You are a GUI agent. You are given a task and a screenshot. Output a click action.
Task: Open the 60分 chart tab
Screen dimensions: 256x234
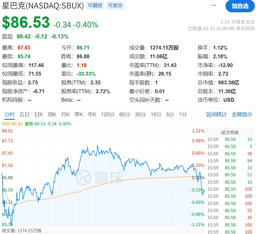125,114
